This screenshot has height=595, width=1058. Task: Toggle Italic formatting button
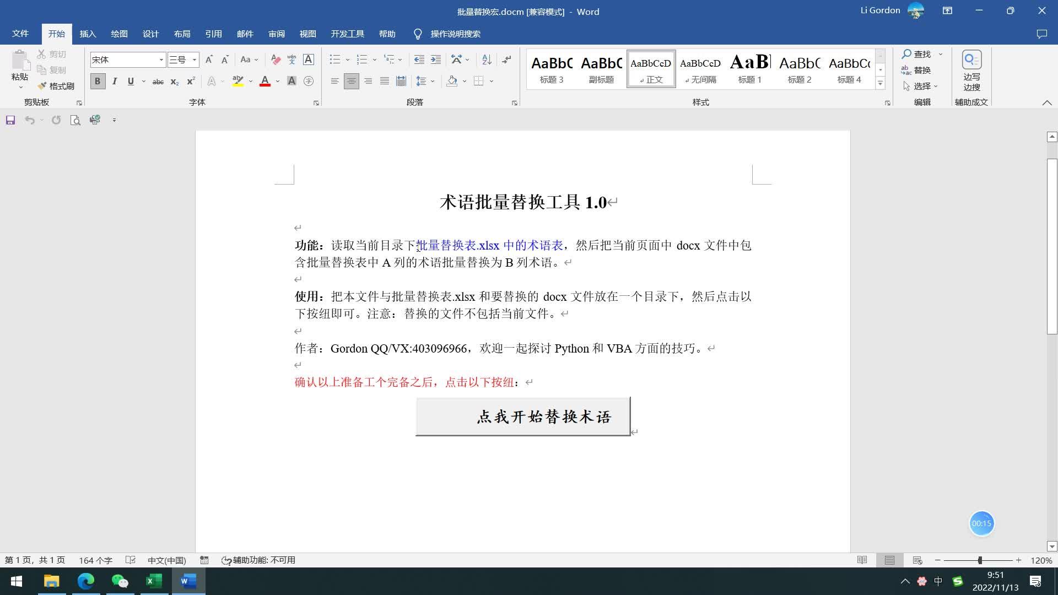115,81
